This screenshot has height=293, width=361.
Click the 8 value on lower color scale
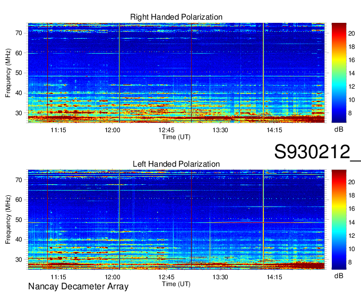point(350,262)
